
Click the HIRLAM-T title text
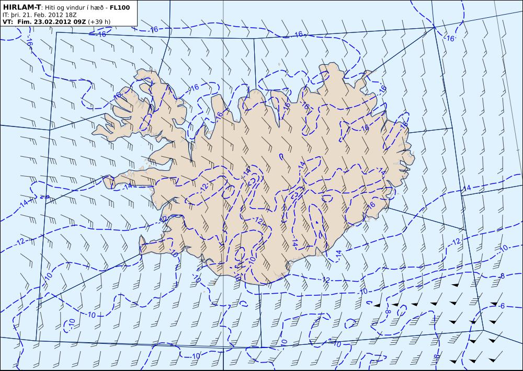(22, 7)
